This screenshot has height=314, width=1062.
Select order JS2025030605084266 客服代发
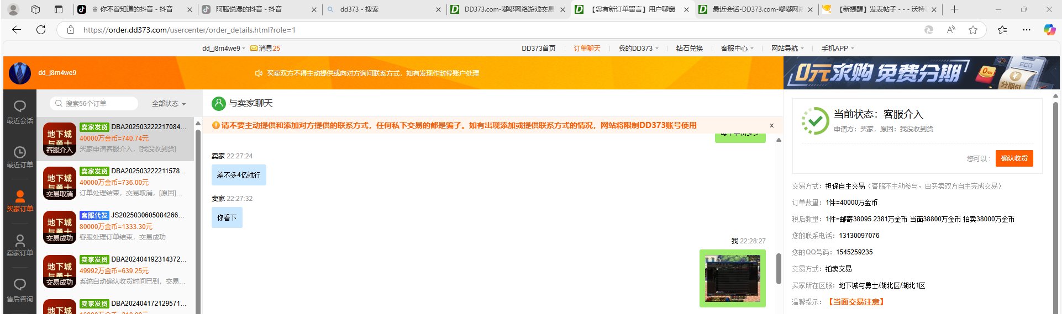115,227
